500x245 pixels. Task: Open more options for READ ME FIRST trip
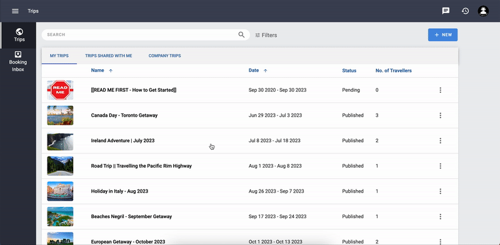click(441, 90)
